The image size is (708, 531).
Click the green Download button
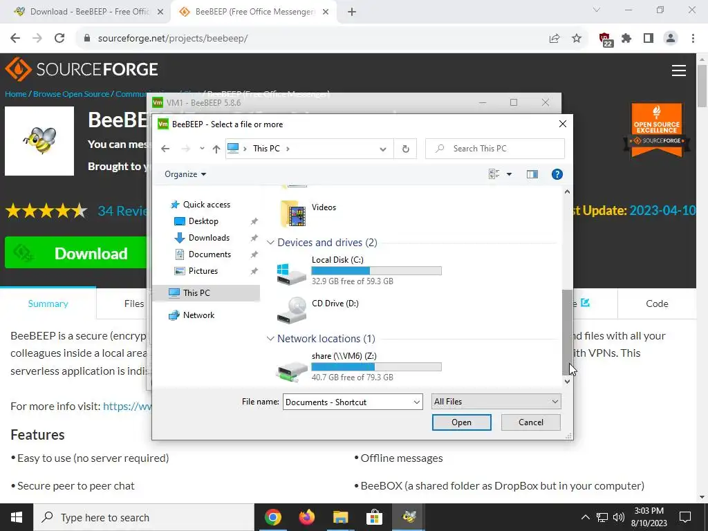point(77,253)
